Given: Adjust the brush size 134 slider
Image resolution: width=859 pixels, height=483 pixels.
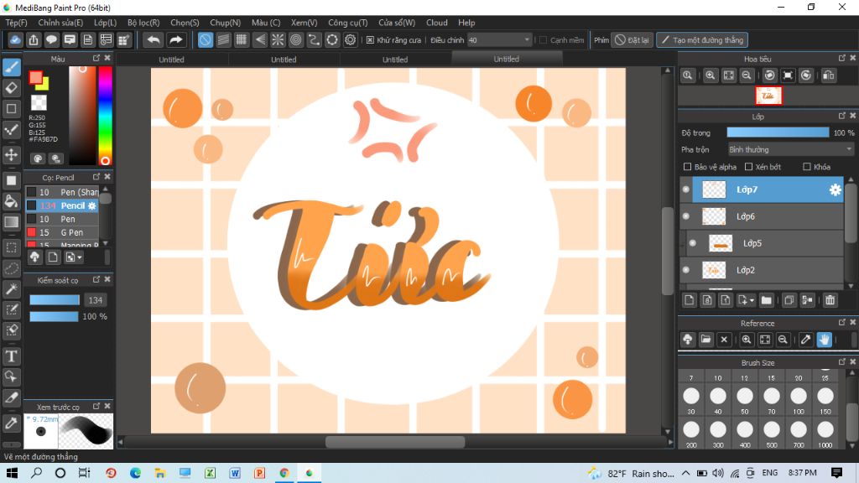Looking at the screenshot, I should tap(55, 300).
